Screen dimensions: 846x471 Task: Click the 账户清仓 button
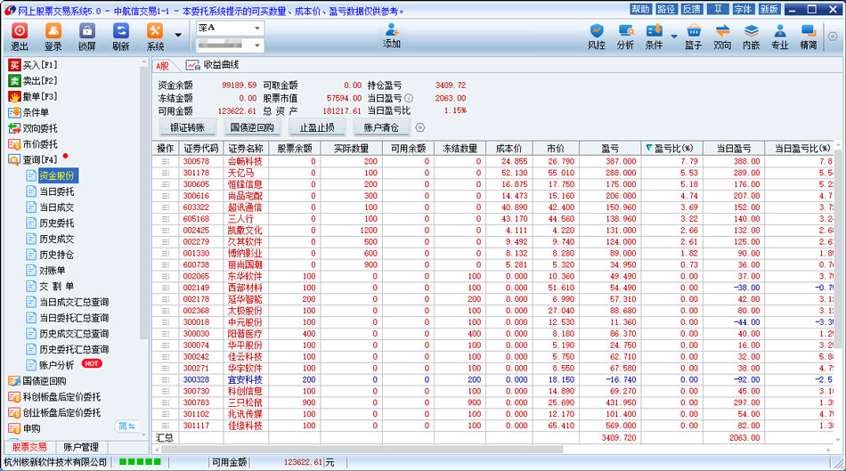tap(381, 128)
